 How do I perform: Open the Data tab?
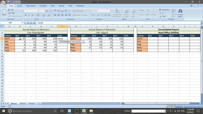(x=53, y=6)
